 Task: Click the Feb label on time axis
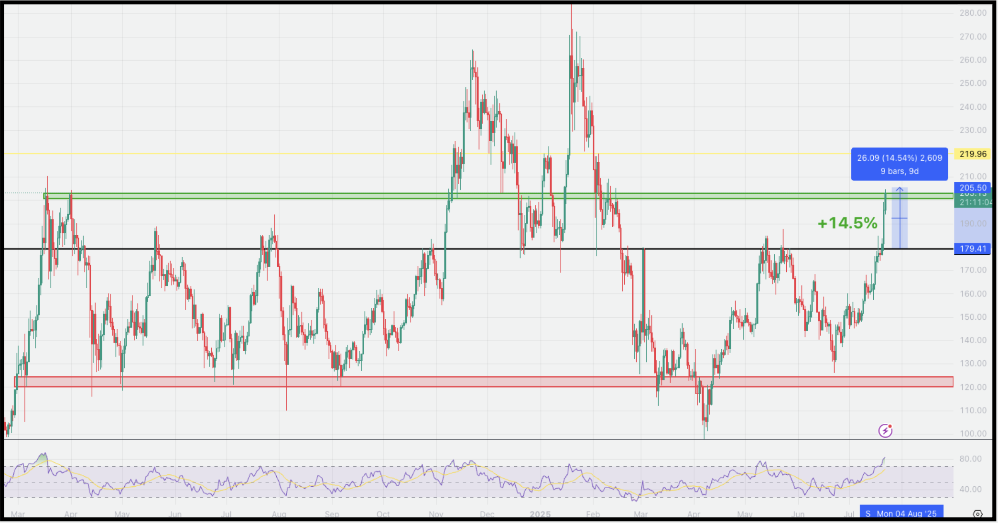tap(593, 514)
